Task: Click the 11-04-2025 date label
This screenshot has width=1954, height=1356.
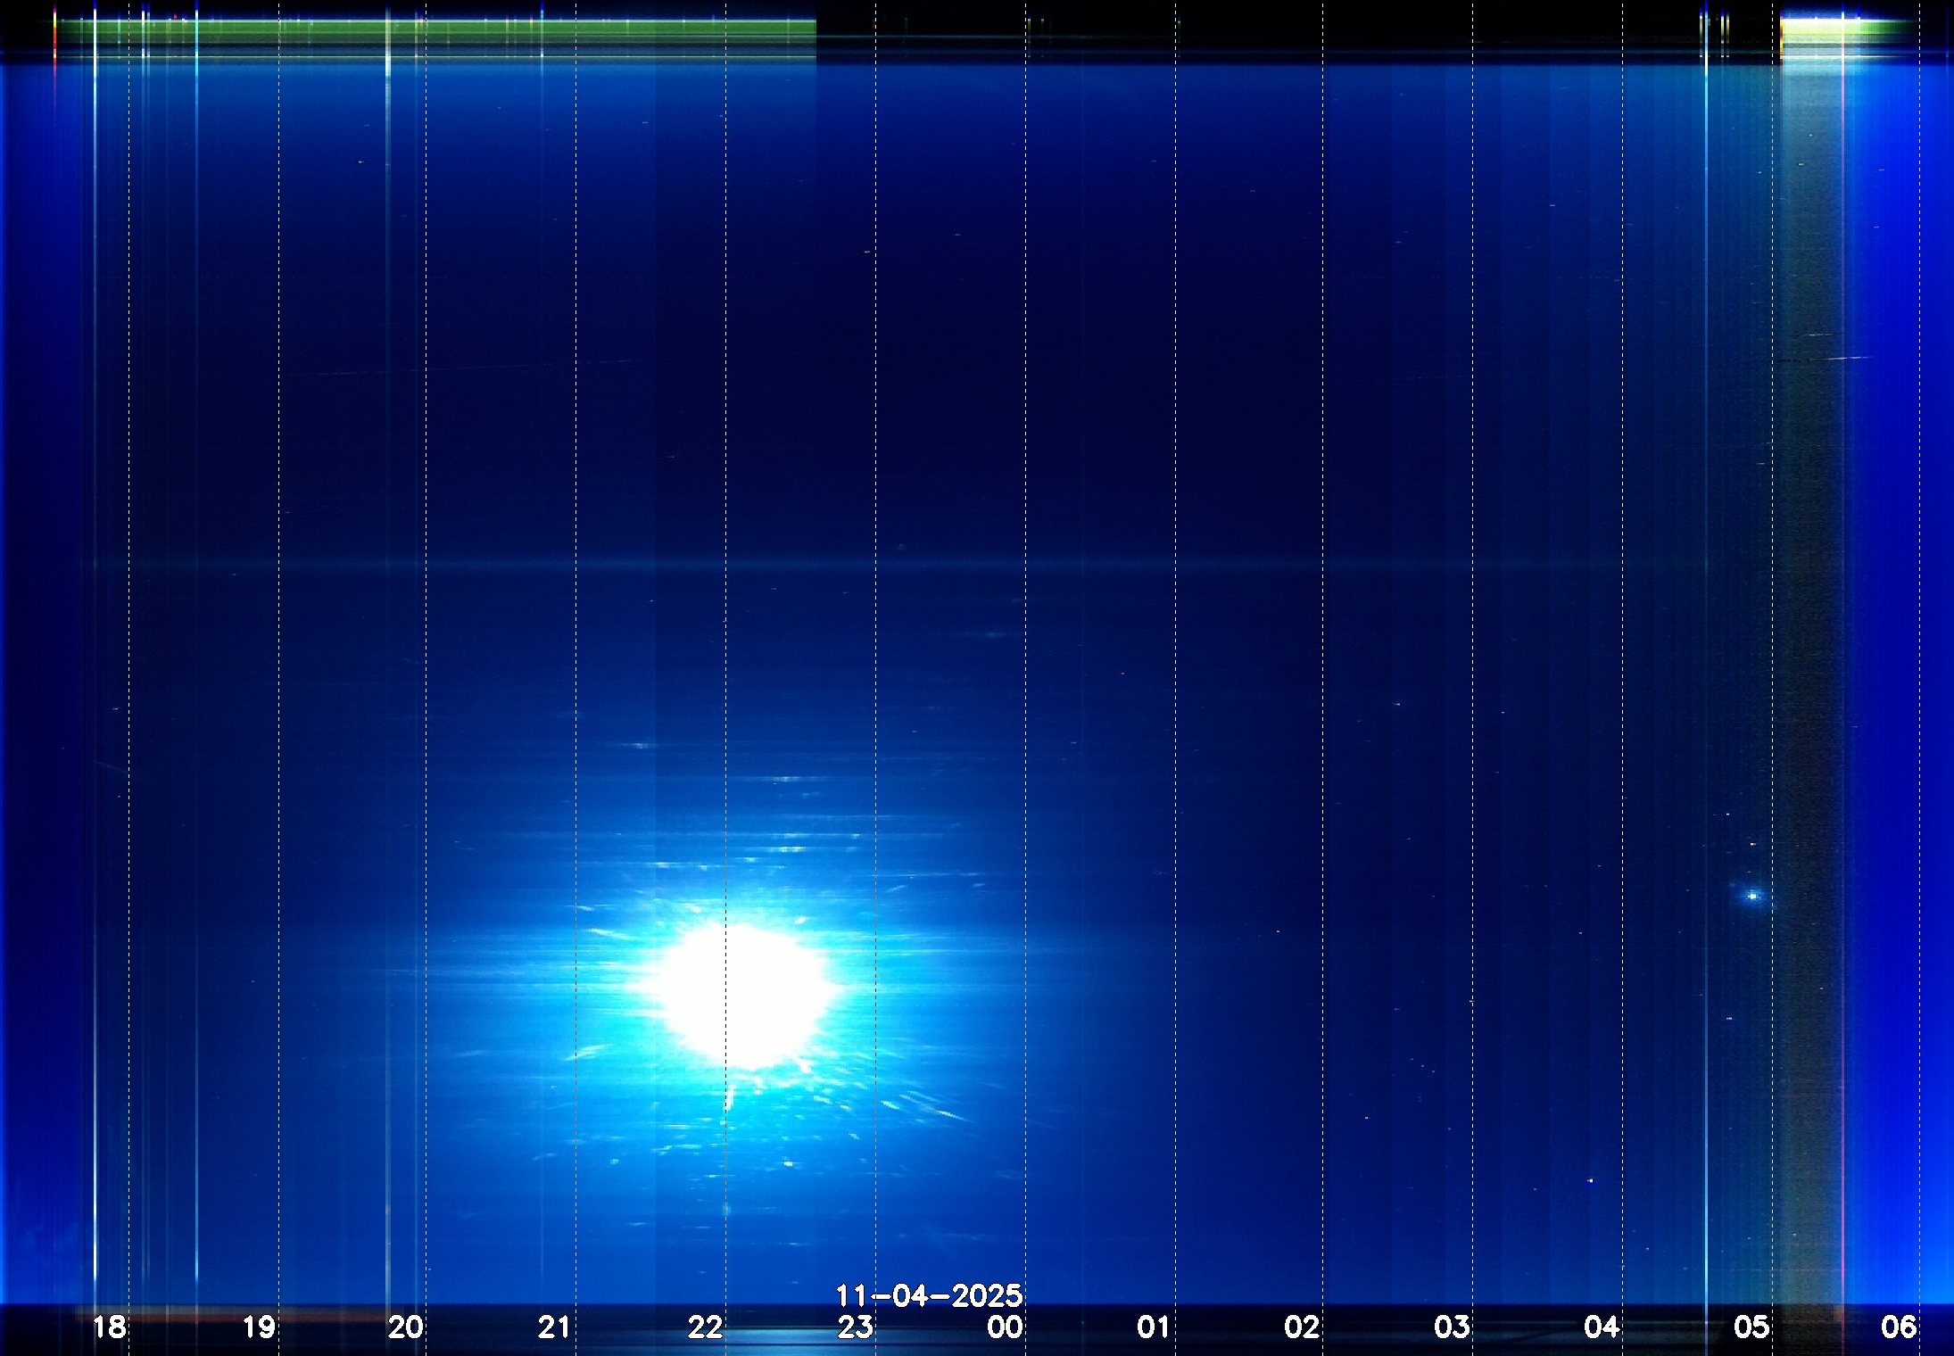Action: pyautogui.click(x=928, y=1295)
